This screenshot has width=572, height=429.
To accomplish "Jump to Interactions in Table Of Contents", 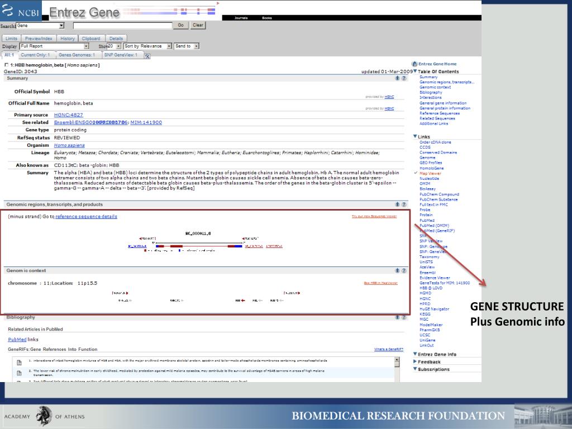I will pyautogui.click(x=431, y=97).
